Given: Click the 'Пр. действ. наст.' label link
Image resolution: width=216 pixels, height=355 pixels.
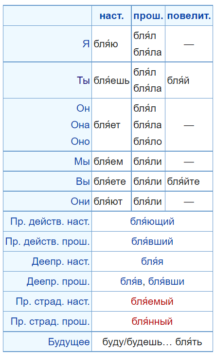Looking at the screenshot, I should [50, 221].
